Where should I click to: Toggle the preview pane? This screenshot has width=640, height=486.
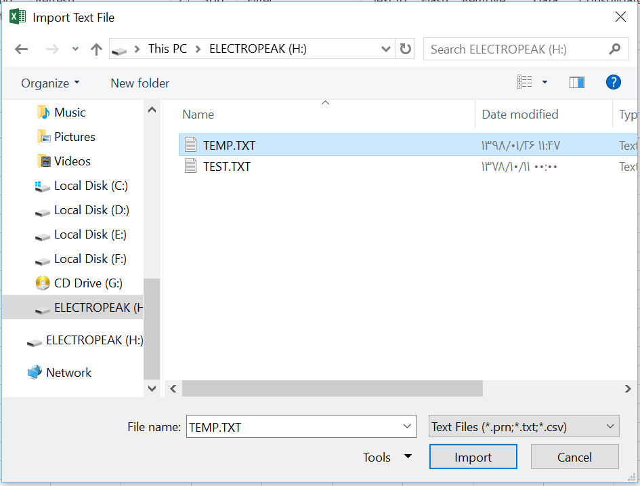tap(576, 81)
